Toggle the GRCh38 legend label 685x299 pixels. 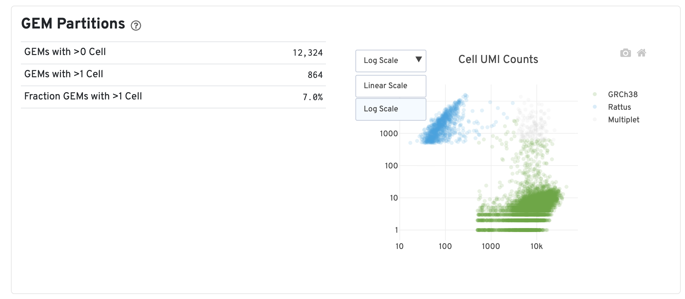click(x=622, y=94)
